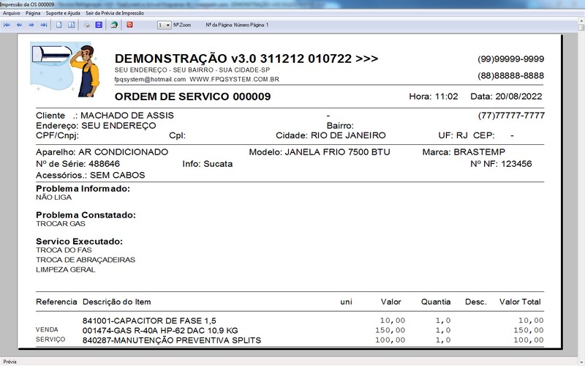585x366 pixels.
Task: Click Data: 20/08/2022 text
Action: 506,97
